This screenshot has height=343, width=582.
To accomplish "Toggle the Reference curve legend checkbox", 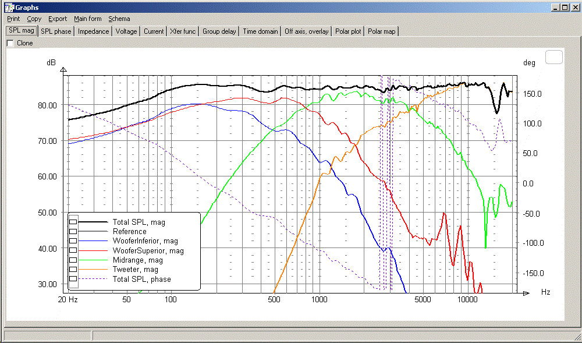I will coord(73,231).
